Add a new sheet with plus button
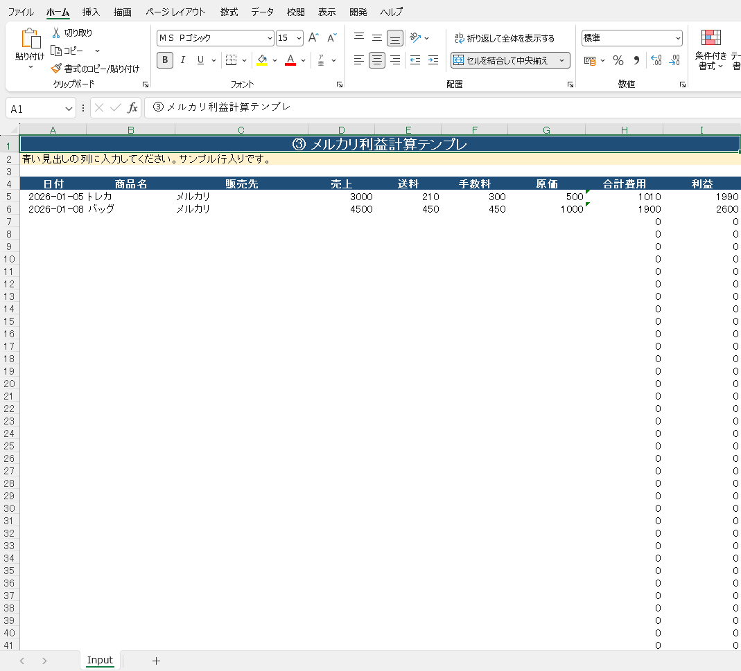The width and height of the screenshot is (741, 671). (x=157, y=661)
